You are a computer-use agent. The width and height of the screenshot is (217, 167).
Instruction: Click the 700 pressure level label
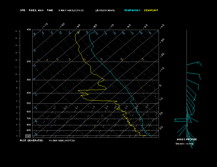pos(29,119)
